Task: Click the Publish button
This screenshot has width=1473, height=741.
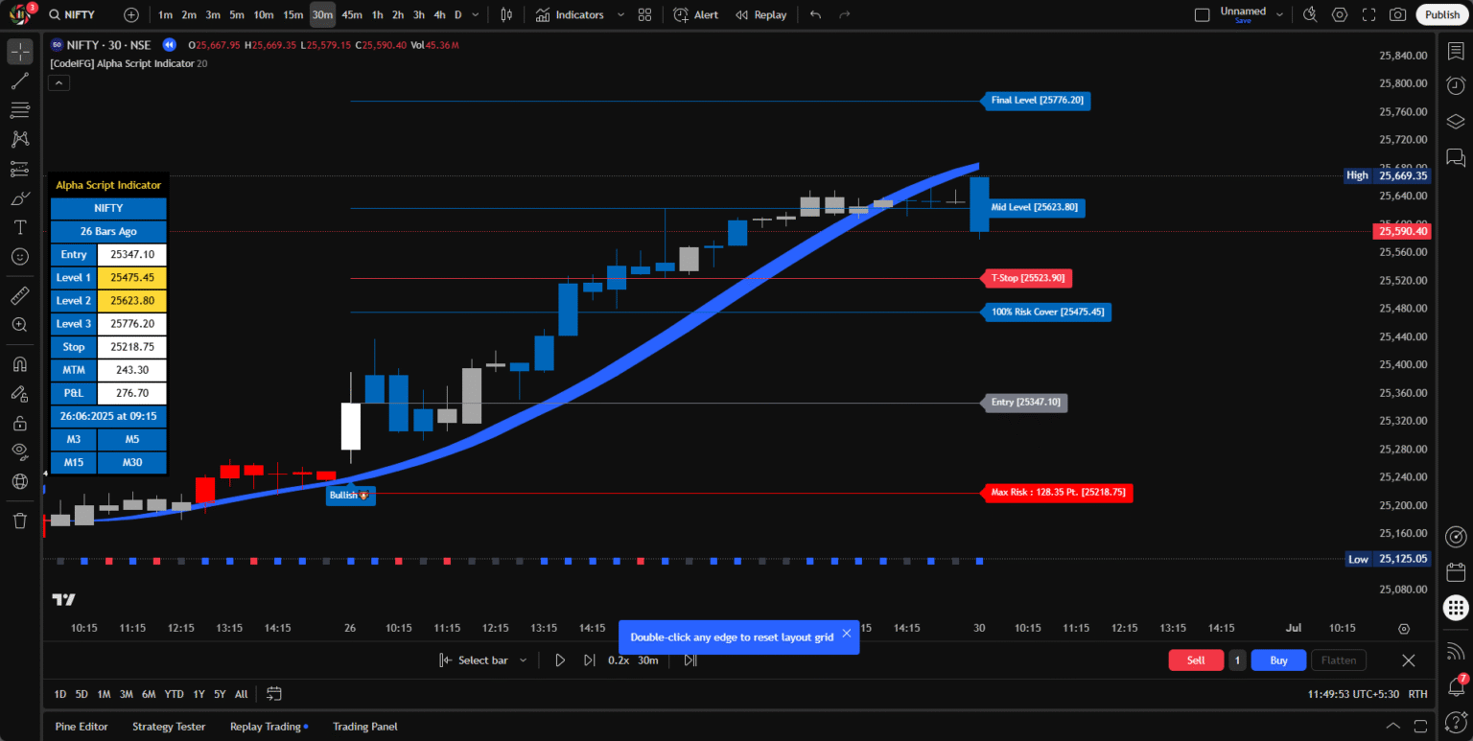Action: 1441,14
